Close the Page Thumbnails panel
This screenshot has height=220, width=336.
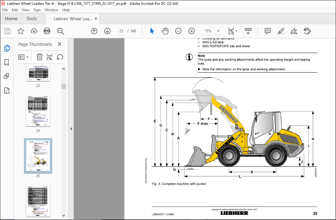coord(60,44)
